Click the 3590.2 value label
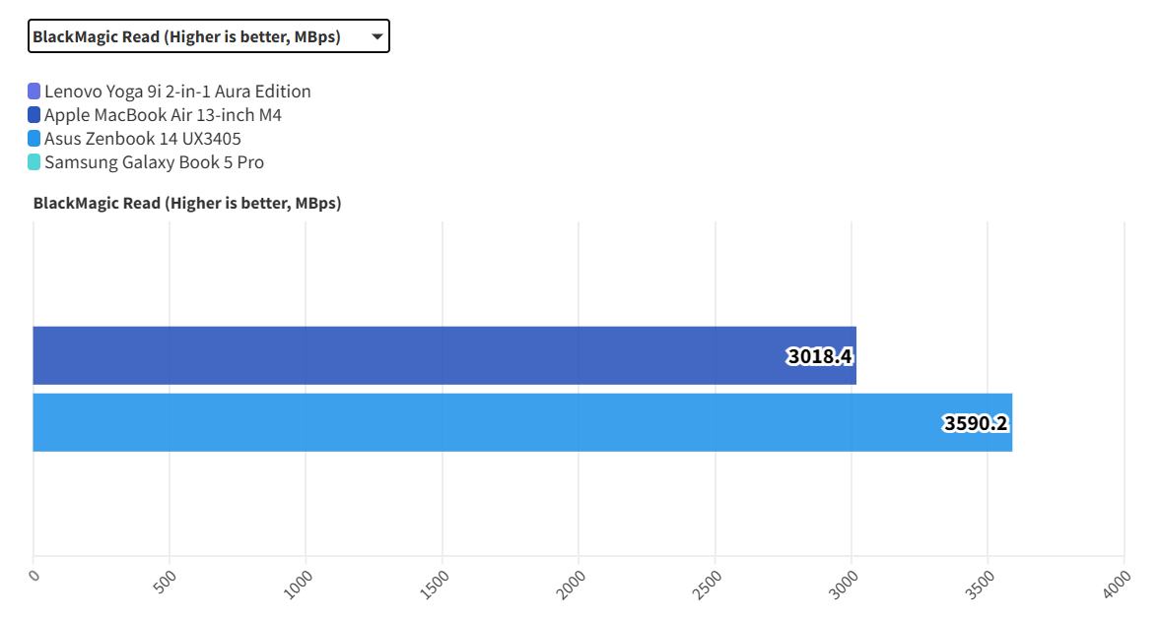Screen dimensions: 1159x618 tap(975, 423)
